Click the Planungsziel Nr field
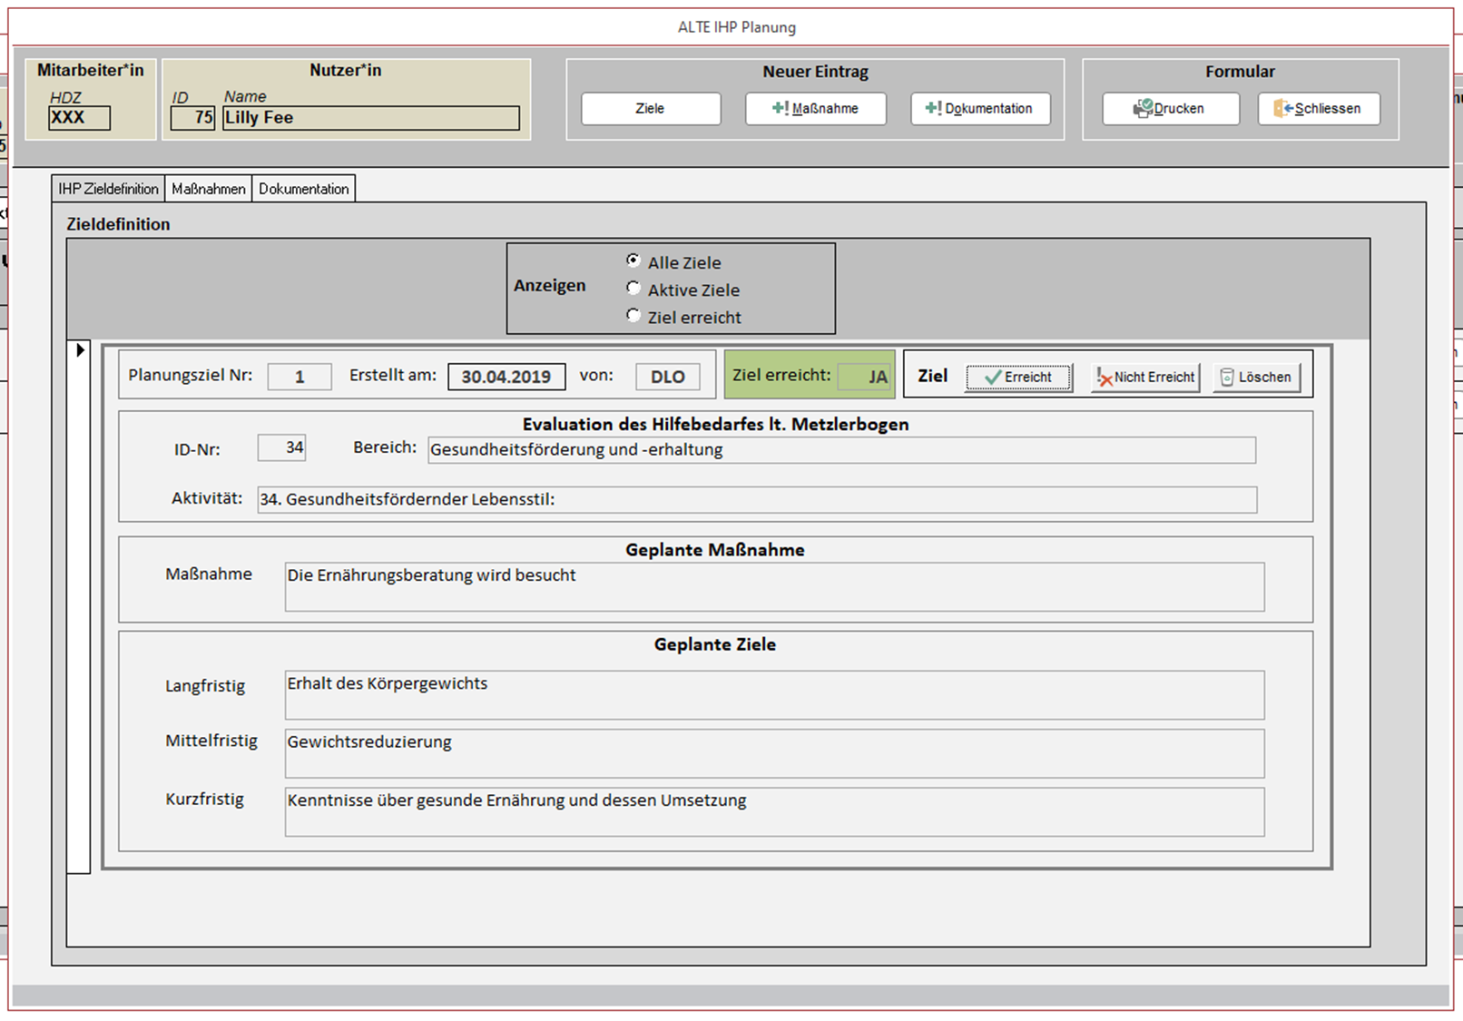1463x1021 pixels. 299,377
